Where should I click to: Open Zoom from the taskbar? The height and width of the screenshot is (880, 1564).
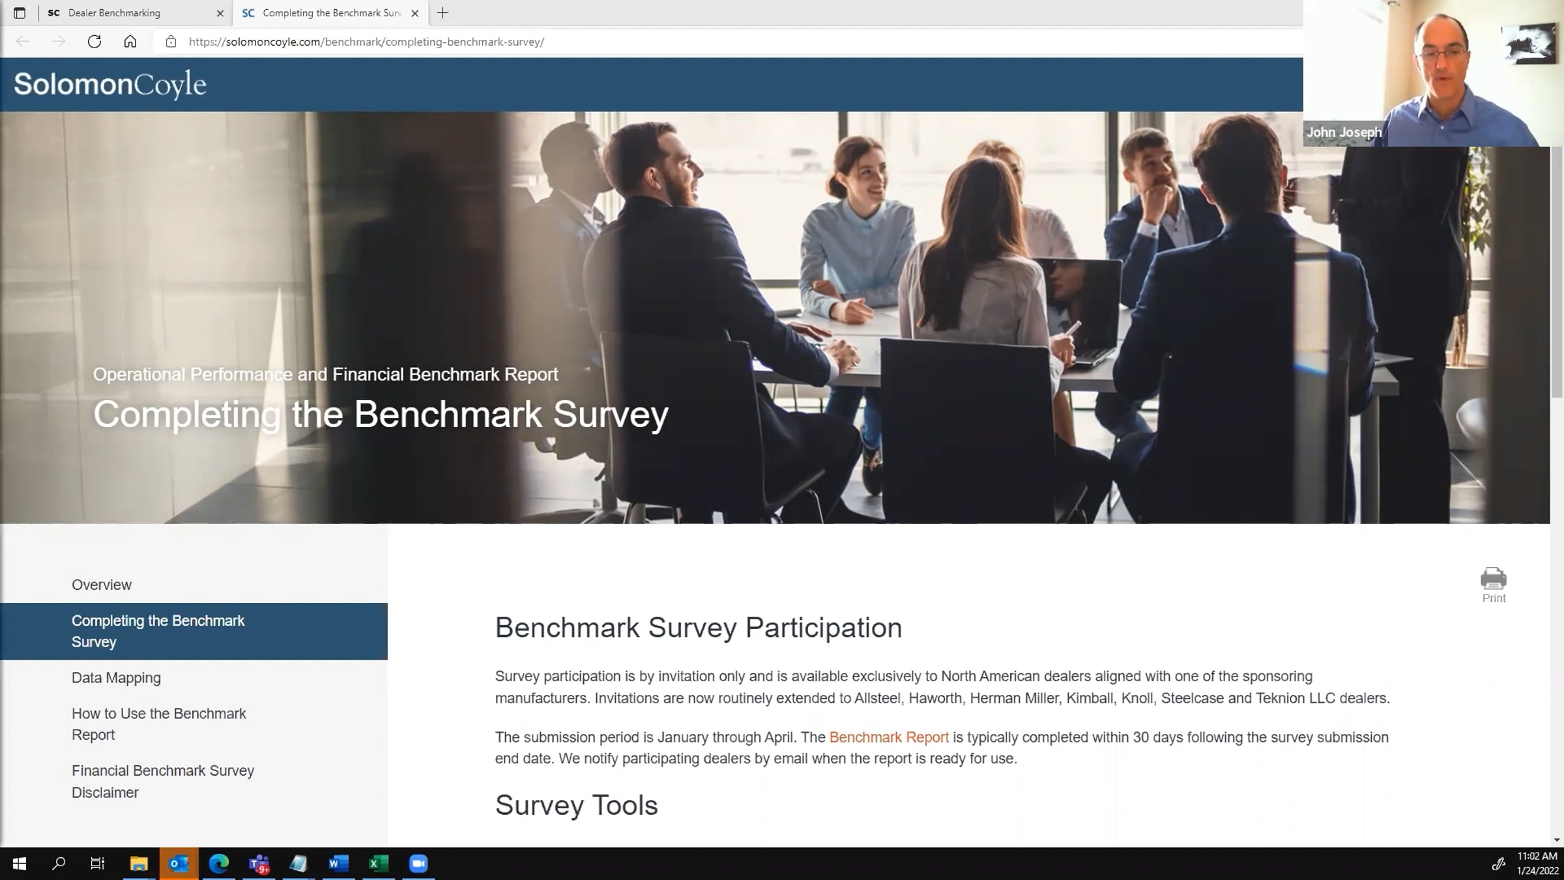point(418,864)
